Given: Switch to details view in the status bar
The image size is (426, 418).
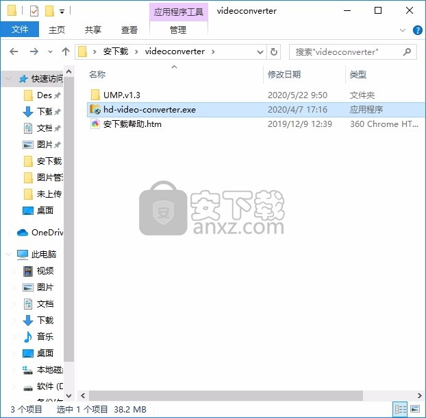Looking at the screenshot, I should click(401, 409).
